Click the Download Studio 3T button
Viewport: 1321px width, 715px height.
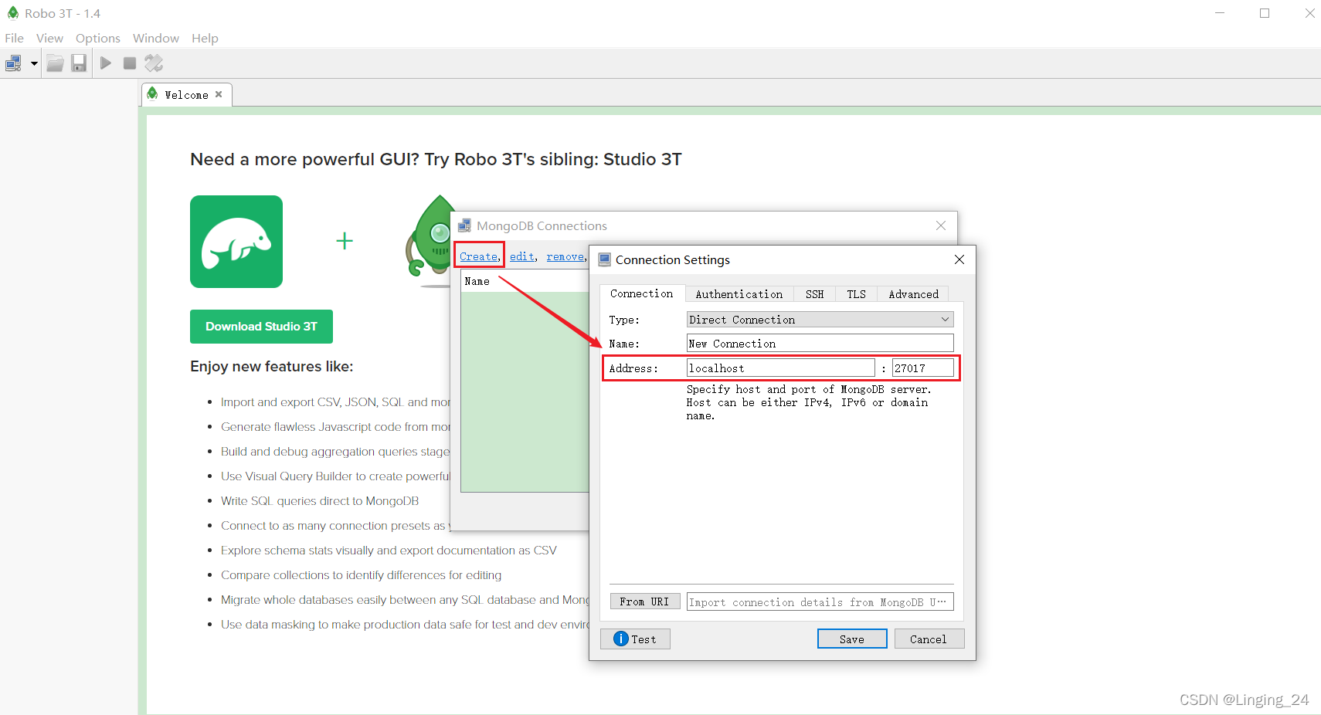[261, 327]
